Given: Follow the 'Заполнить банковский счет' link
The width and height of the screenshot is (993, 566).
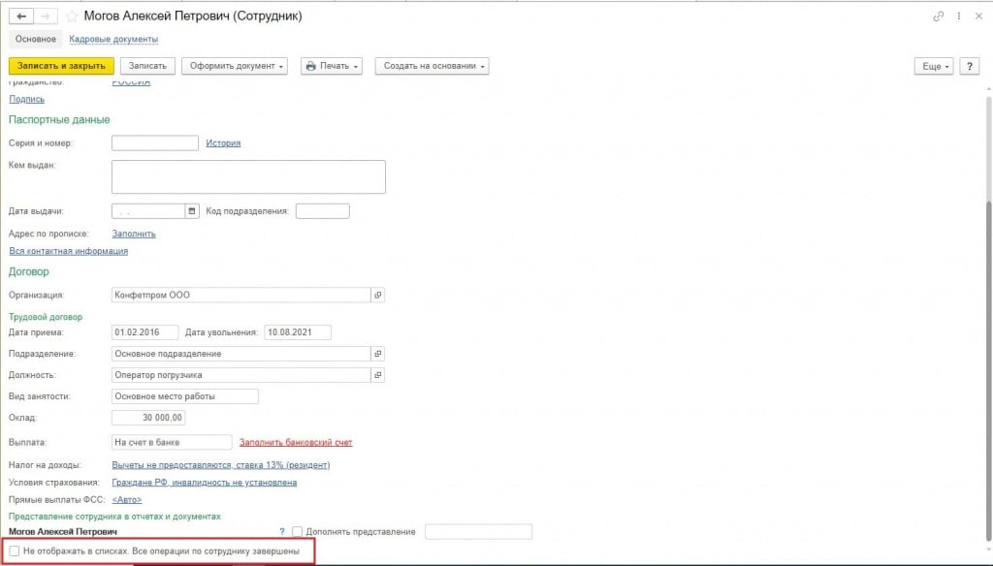Looking at the screenshot, I should click(296, 443).
